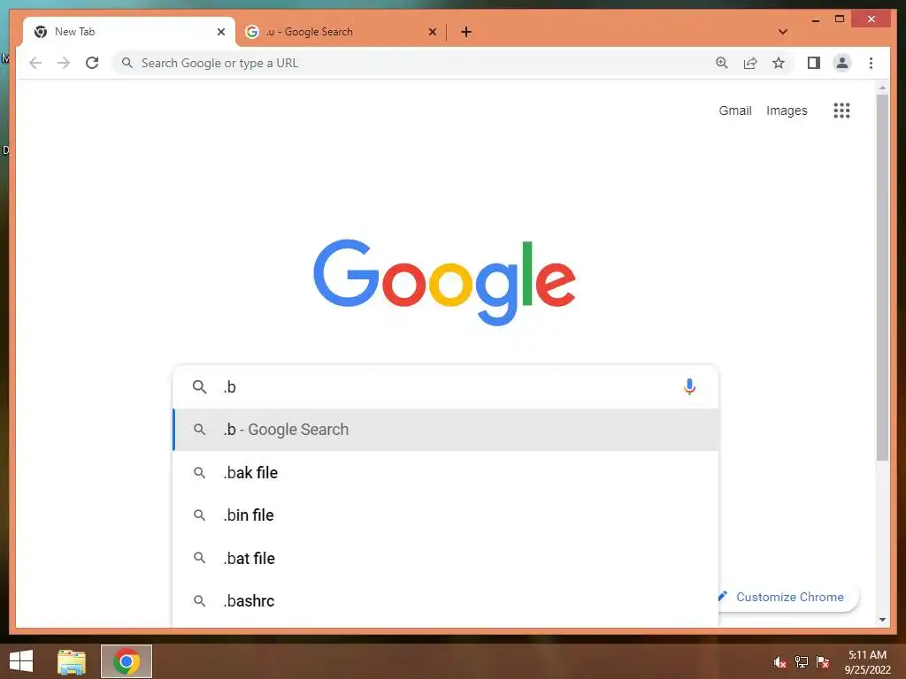Click the search icon beside .bashrc
Screen dimensions: 906x679
(x=199, y=601)
